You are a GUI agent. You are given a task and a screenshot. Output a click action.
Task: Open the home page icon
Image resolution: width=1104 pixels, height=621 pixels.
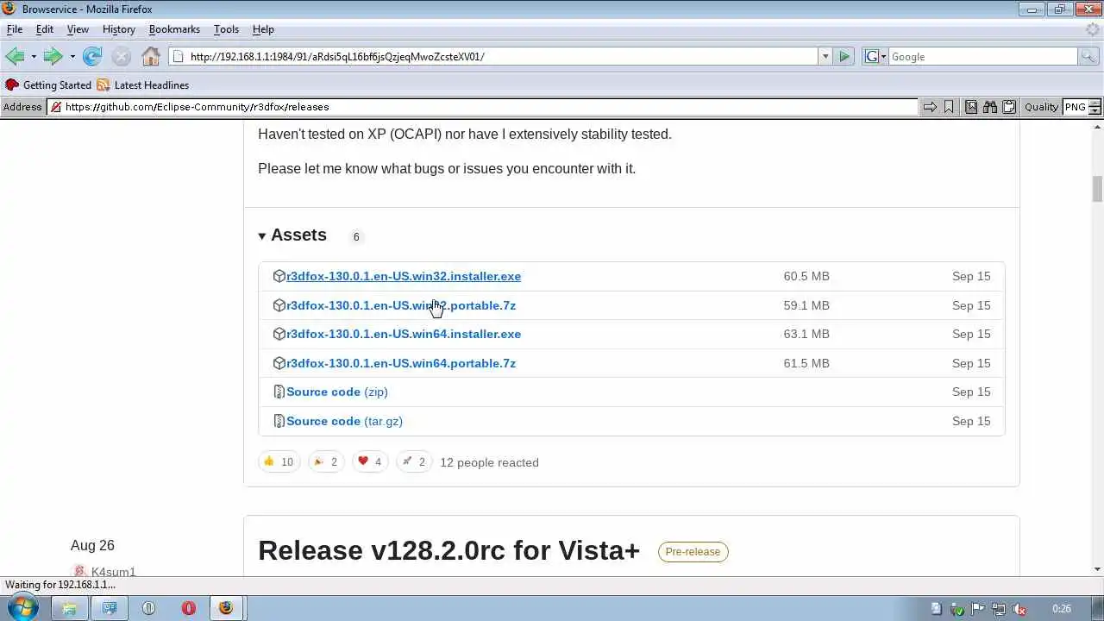[x=151, y=56]
